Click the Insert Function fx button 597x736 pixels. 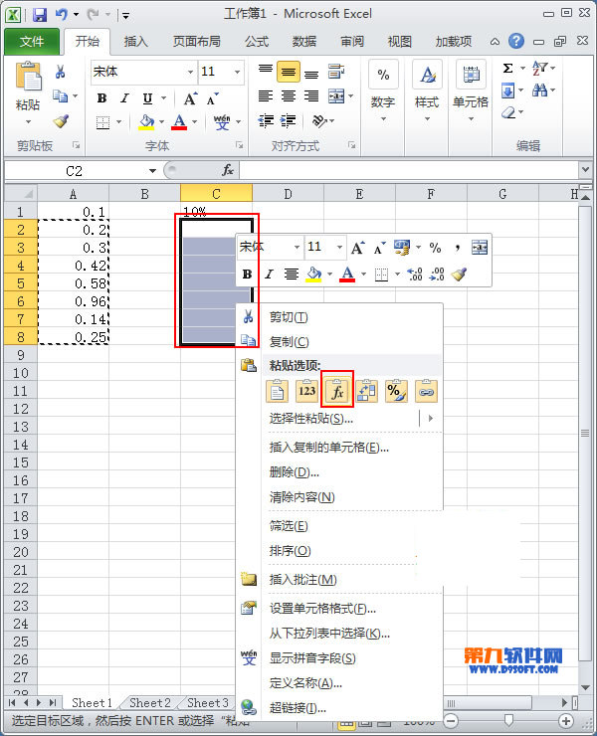(x=228, y=170)
